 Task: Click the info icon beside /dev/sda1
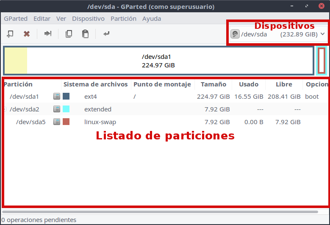click(57, 97)
